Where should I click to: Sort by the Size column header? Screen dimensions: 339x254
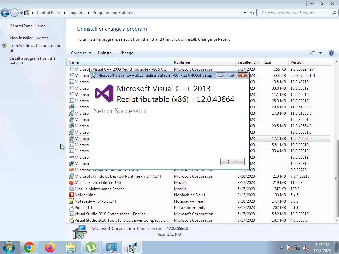click(275, 62)
